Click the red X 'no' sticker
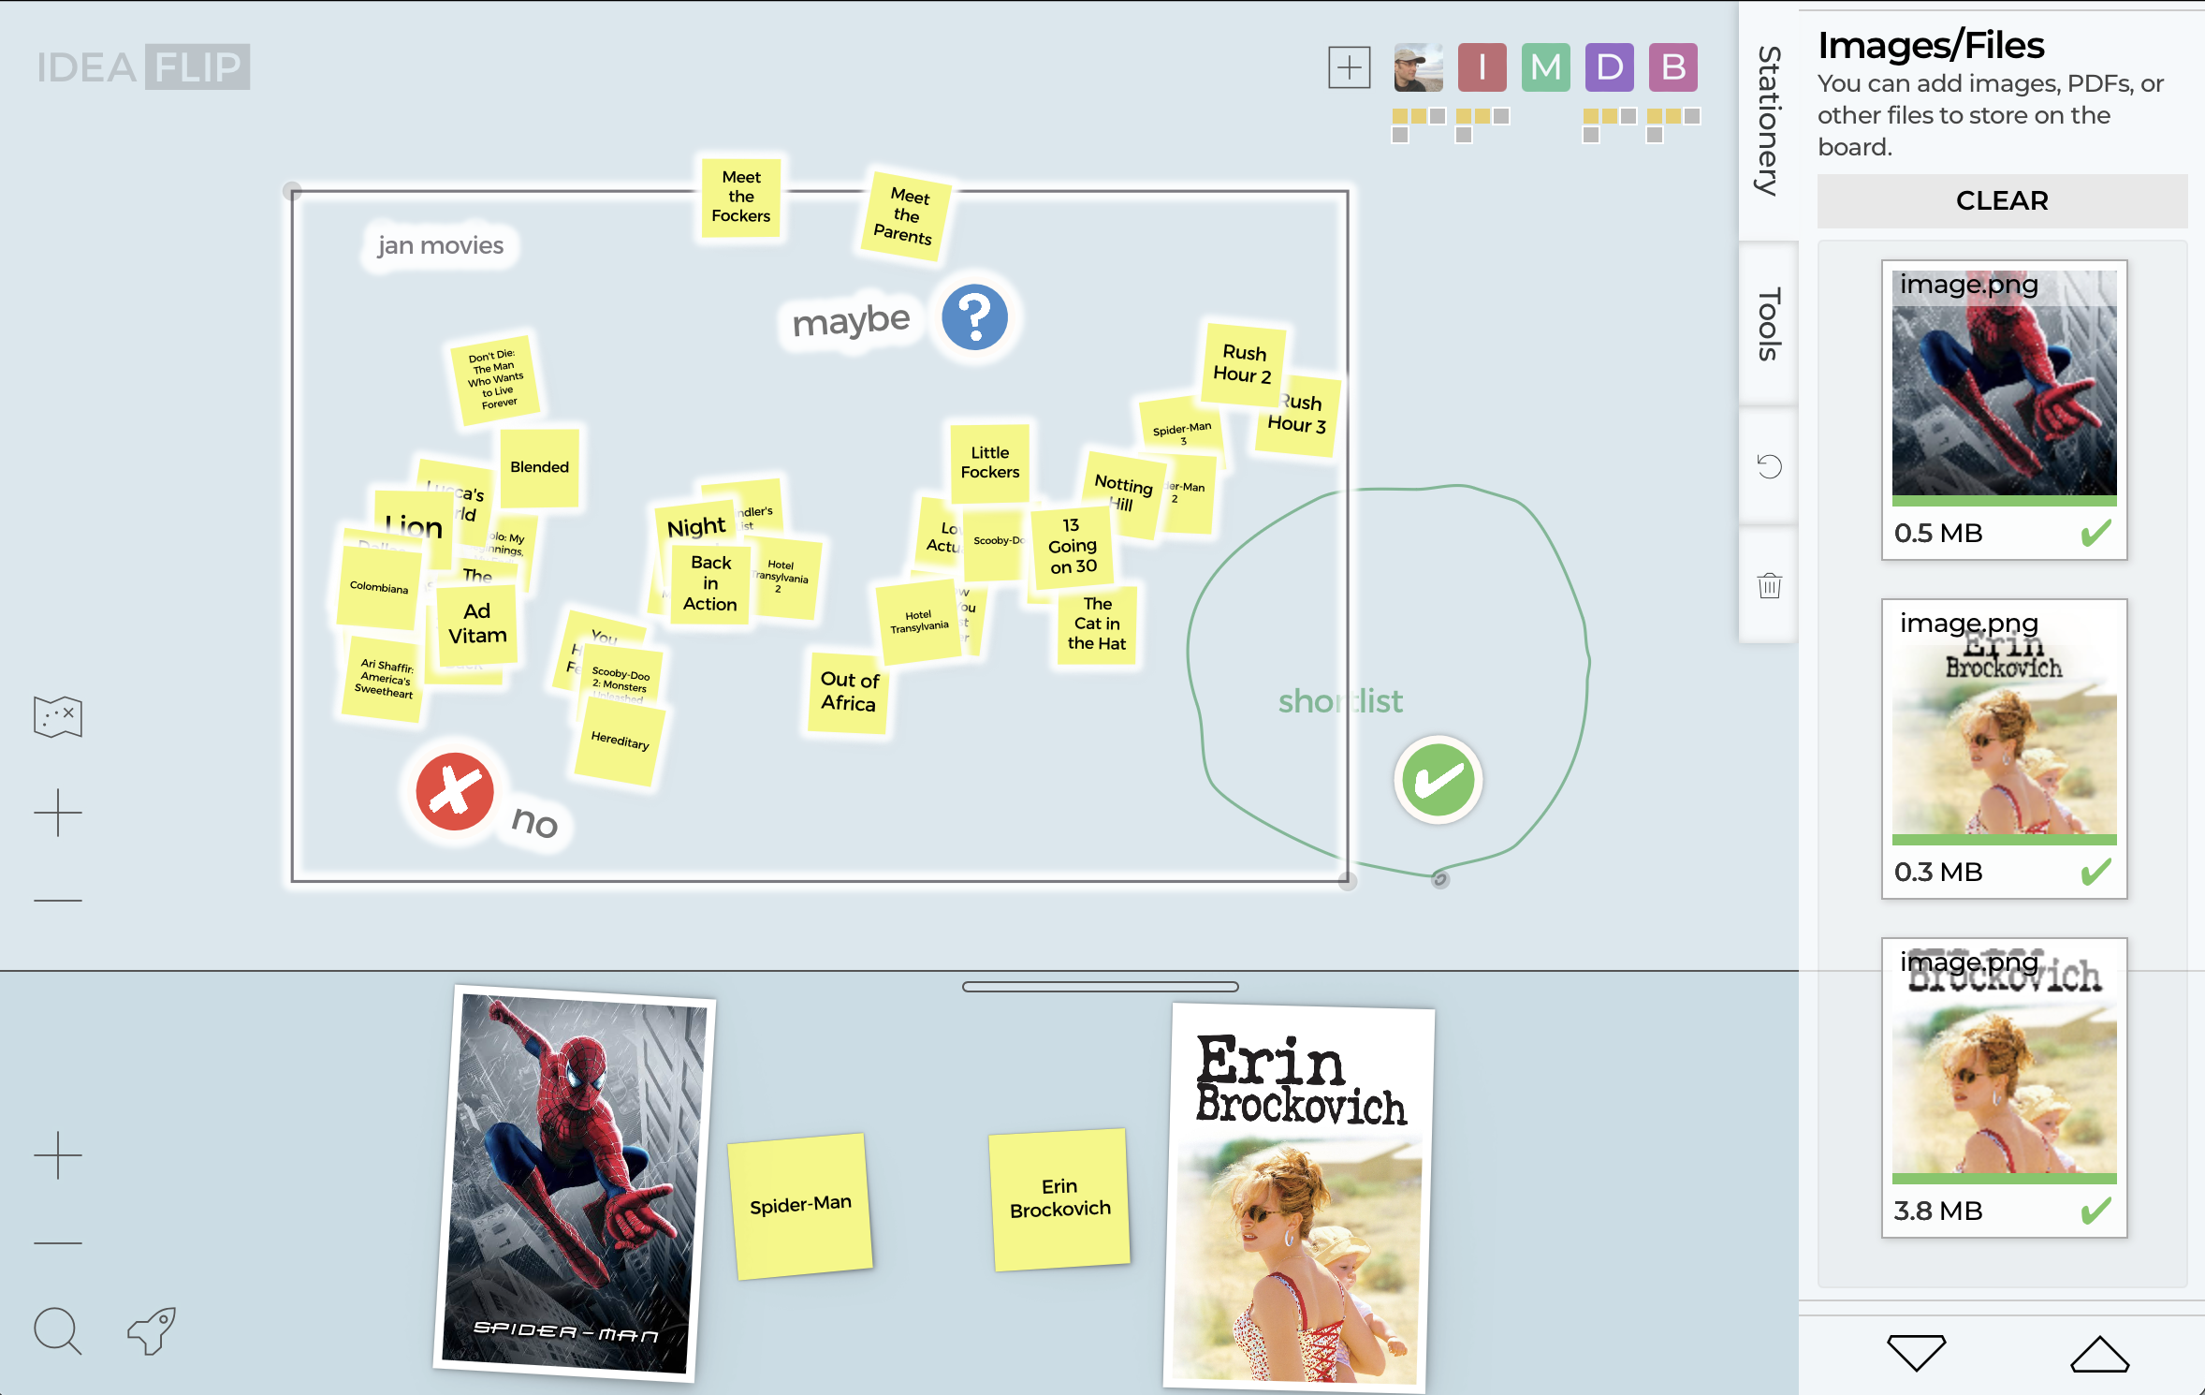Screen dimensions: 2205x1395 (x=455, y=791)
